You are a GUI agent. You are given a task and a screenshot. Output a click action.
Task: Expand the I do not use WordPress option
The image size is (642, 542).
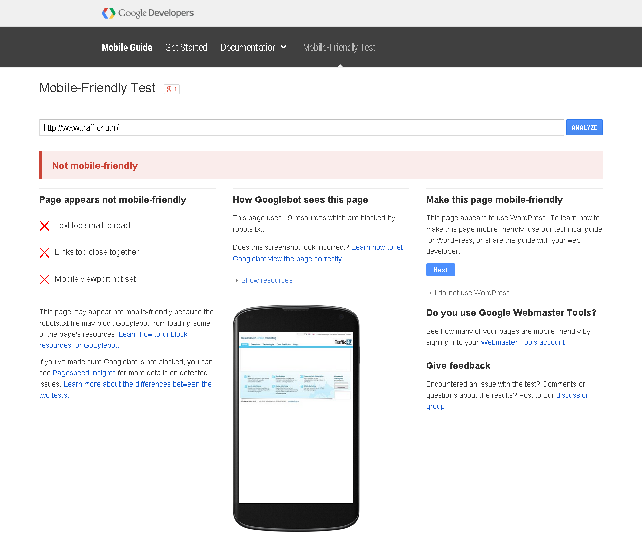tap(470, 293)
